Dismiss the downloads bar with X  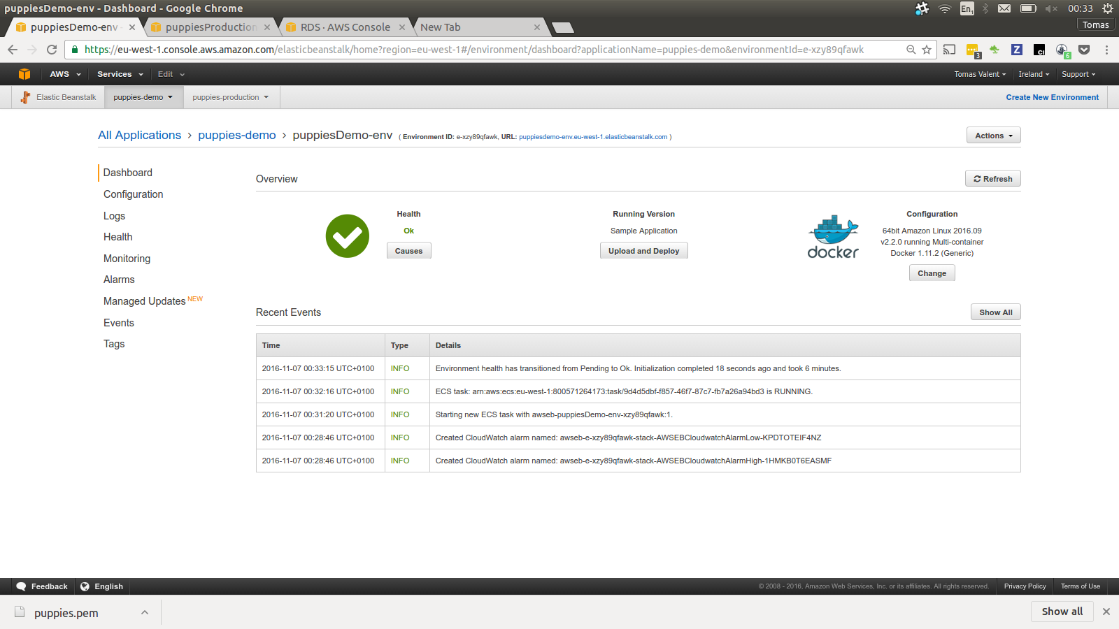pyautogui.click(x=1106, y=612)
